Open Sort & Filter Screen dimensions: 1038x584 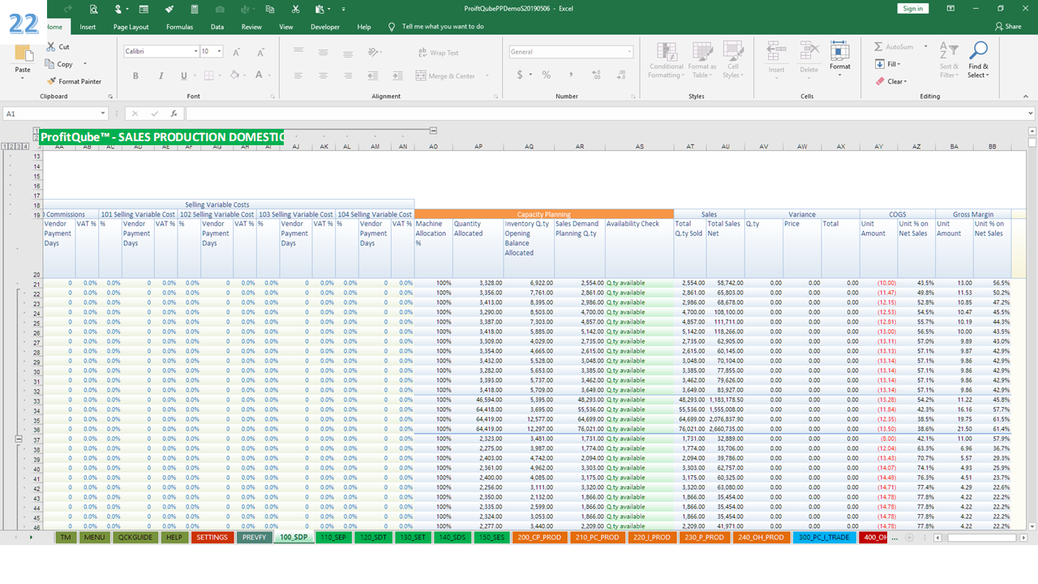[x=949, y=61]
